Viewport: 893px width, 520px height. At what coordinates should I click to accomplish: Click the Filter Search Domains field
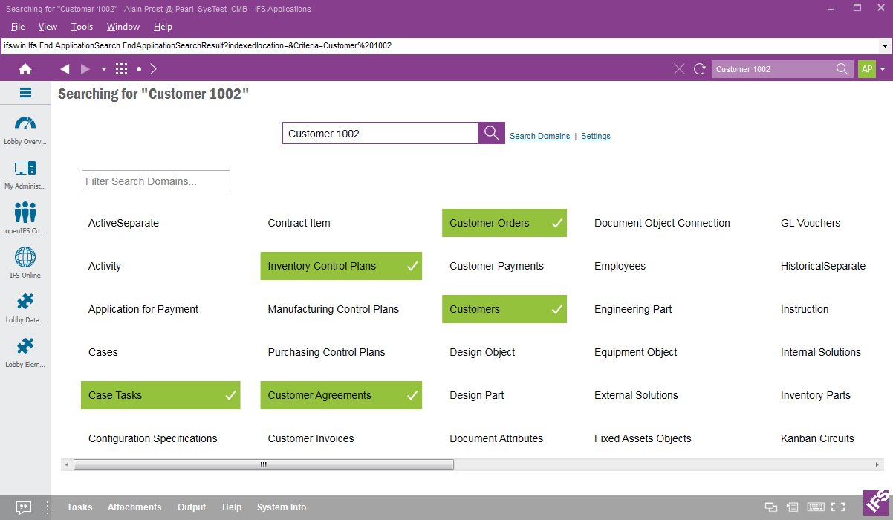156,181
